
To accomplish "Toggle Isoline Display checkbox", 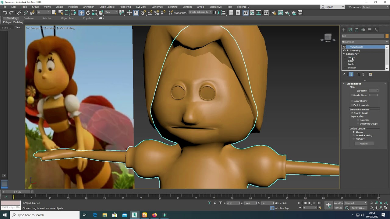I will pyautogui.click(x=352, y=101).
